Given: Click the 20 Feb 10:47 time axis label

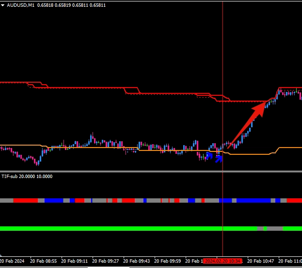Looking at the screenshot, I should point(260,261).
